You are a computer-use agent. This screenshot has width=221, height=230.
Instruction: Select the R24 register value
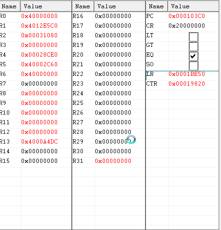click(x=113, y=93)
